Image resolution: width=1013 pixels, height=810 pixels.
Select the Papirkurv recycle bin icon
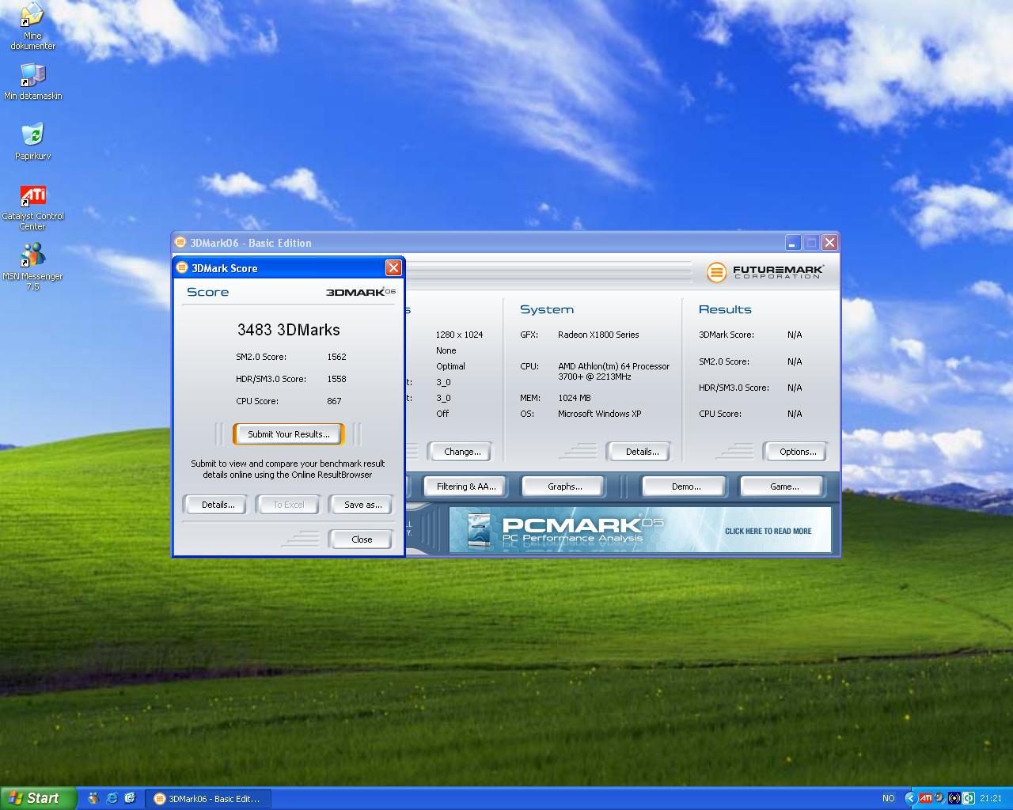pyautogui.click(x=32, y=142)
